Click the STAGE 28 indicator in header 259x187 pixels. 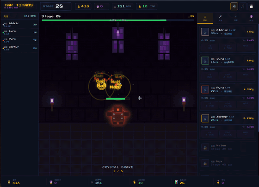click(55, 6)
